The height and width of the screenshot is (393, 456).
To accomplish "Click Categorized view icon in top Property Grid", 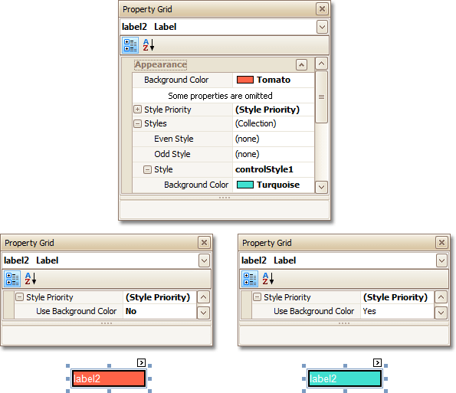I will tap(130, 45).
